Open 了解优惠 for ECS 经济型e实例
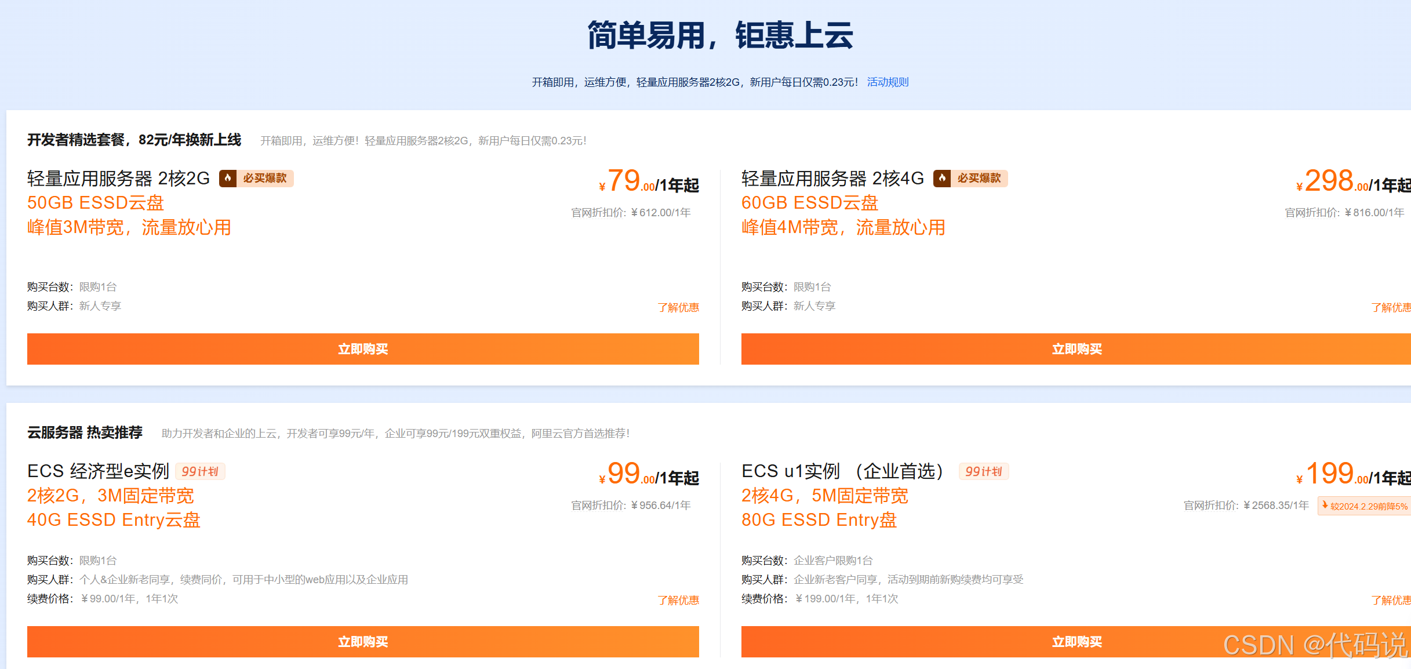This screenshot has width=1411, height=669. point(678,600)
